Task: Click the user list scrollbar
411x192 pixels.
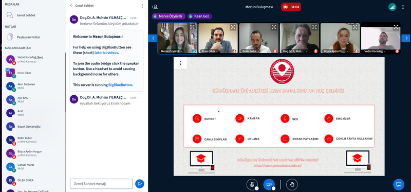Action: [65, 81]
